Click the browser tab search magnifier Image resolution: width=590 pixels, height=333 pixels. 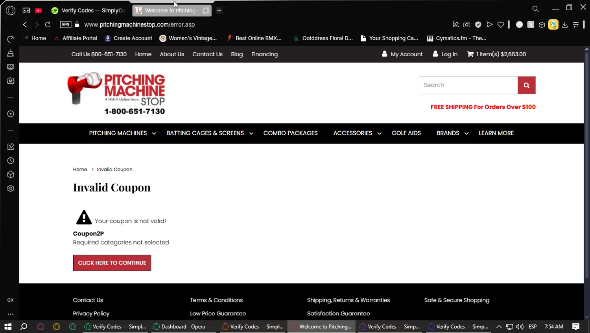point(535,9)
